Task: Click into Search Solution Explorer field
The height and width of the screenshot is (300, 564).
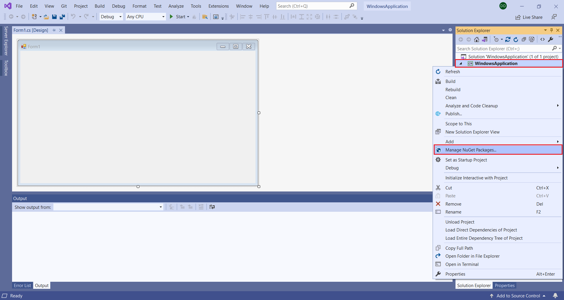Action: pyautogui.click(x=503, y=49)
